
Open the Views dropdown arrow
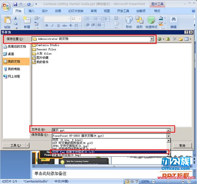pyautogui.click(x=190, y=39)
